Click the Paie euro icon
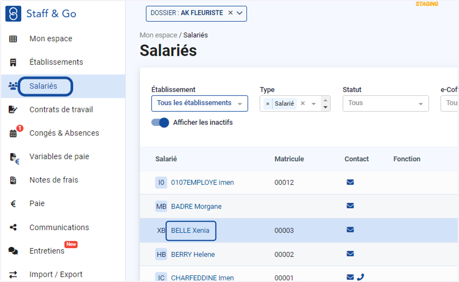 point(13,204)
